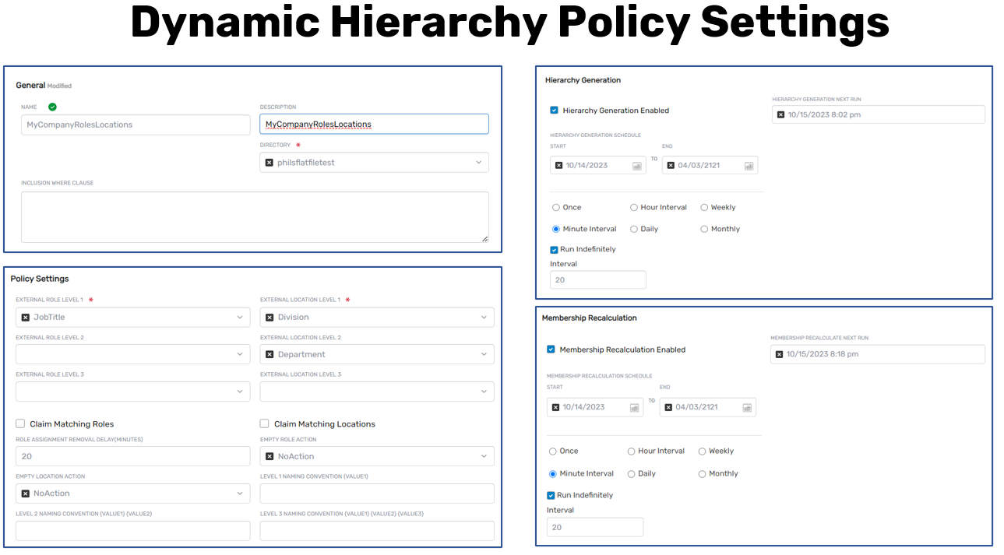The height and width of the screenshot is (555, 1004).
Task: Open calendar for Membership Recalculation end date
Action: [x=746, y=407]
